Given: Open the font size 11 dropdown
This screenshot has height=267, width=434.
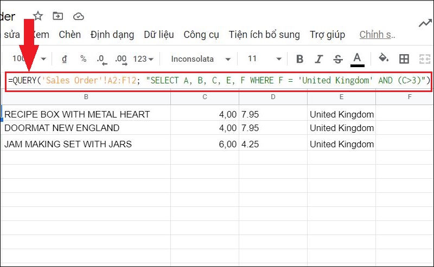Looking at the screenshot, I should (x=264, y=58).
